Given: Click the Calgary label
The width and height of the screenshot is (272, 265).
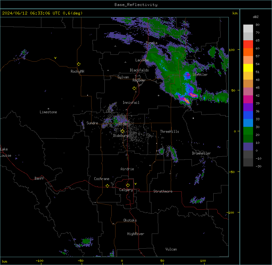Looking at the screenshot, I should [126, 190].
